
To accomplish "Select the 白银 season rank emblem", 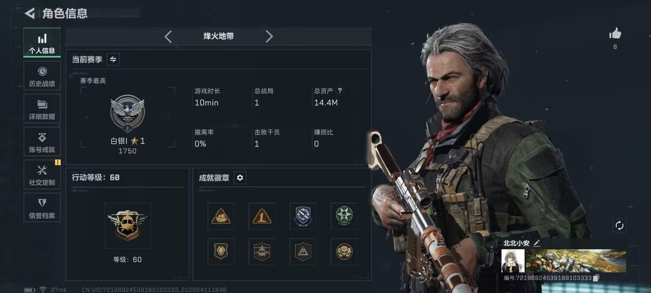I will point(127,113).
